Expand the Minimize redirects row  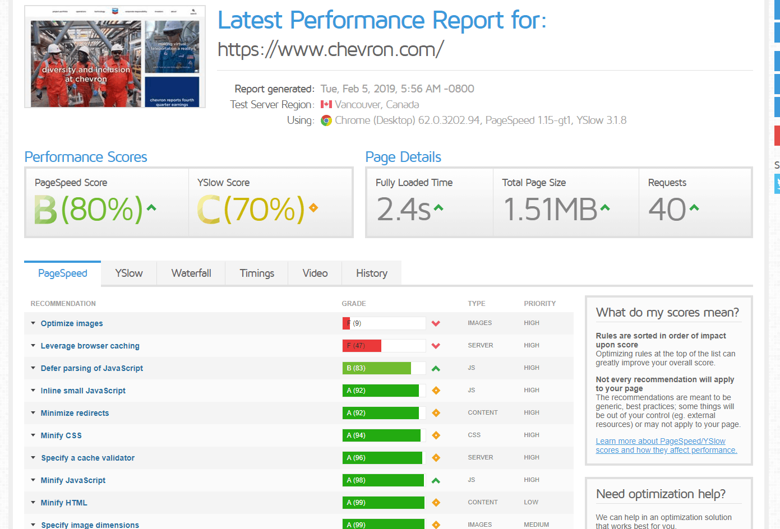tap(33, 413)
